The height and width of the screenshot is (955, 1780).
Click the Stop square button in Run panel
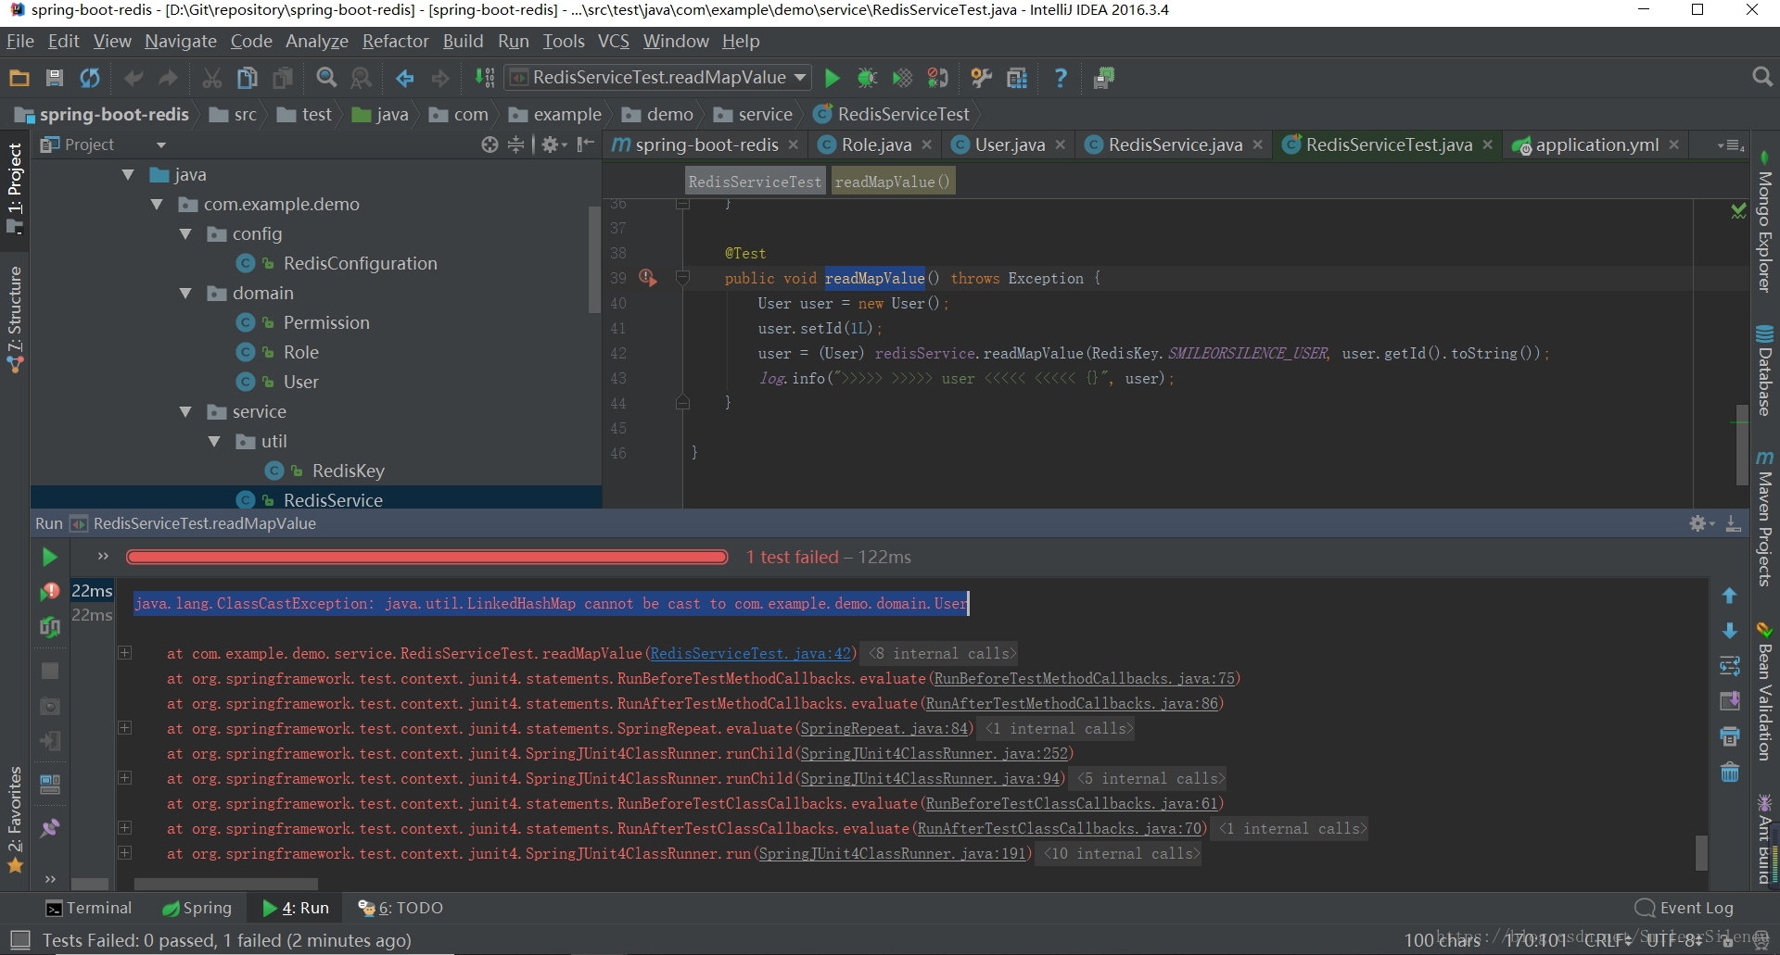click(x=50, y=671)
